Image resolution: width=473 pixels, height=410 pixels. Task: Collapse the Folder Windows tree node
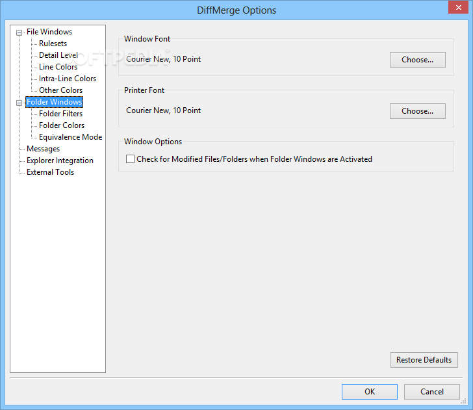coord(19,103)
